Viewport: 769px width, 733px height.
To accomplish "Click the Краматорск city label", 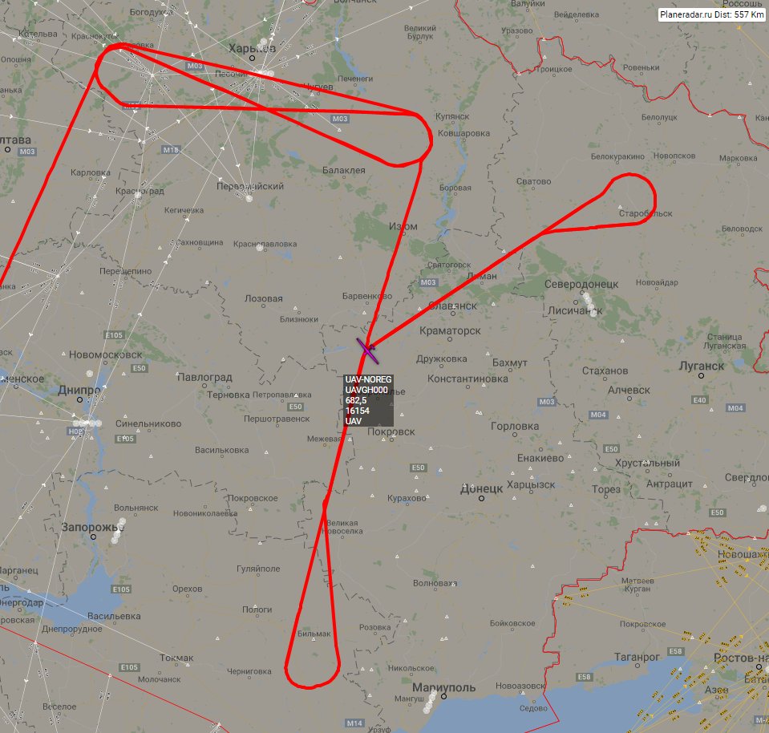I will [450, 330].
